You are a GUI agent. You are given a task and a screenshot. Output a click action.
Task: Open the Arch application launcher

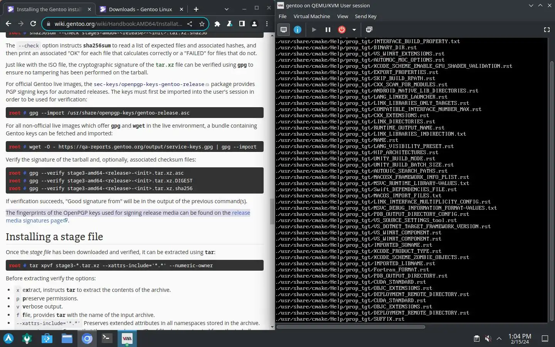pyautogui.click(x=8, y=339)
